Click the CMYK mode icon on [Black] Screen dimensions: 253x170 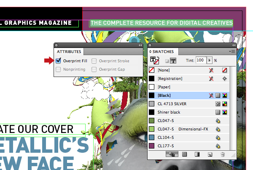(x=225, y=96)
